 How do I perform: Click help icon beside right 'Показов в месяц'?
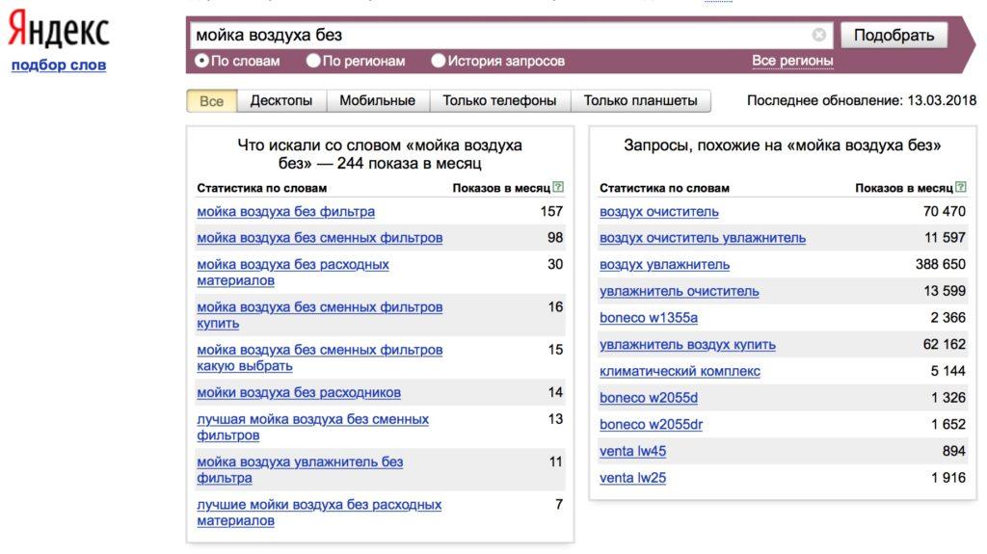[961, 188]
